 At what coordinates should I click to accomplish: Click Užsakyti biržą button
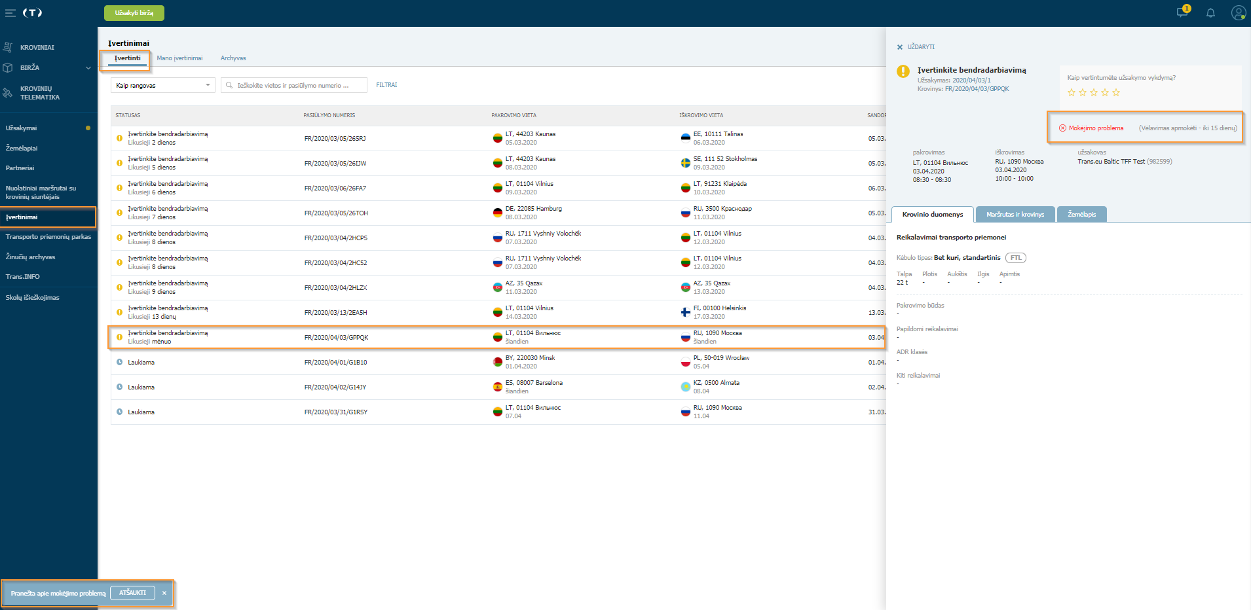[x=134, y=13]
